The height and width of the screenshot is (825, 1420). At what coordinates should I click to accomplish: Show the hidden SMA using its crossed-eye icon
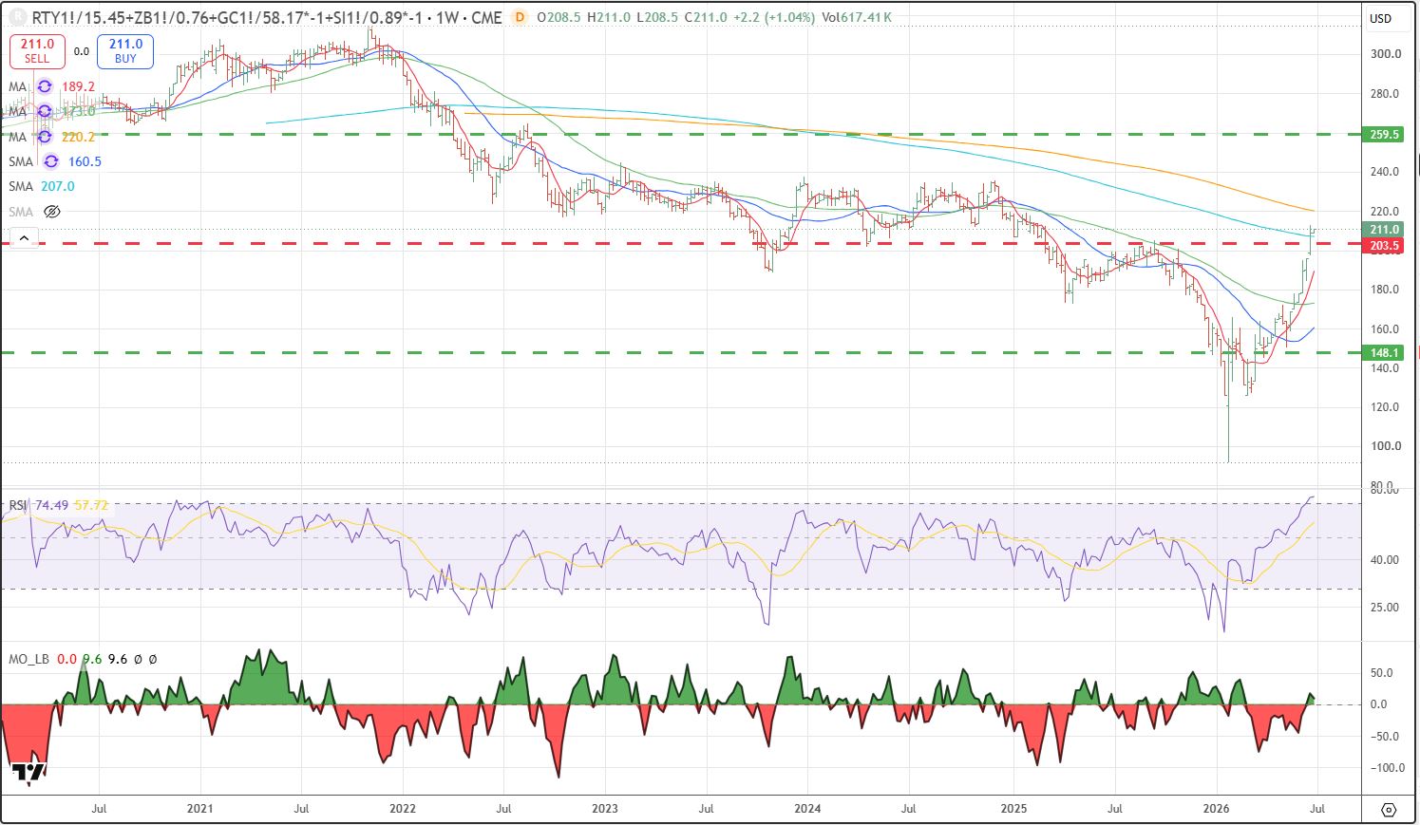[52, 212]
